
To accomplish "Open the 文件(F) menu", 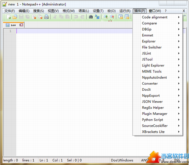I will point(9,11).
